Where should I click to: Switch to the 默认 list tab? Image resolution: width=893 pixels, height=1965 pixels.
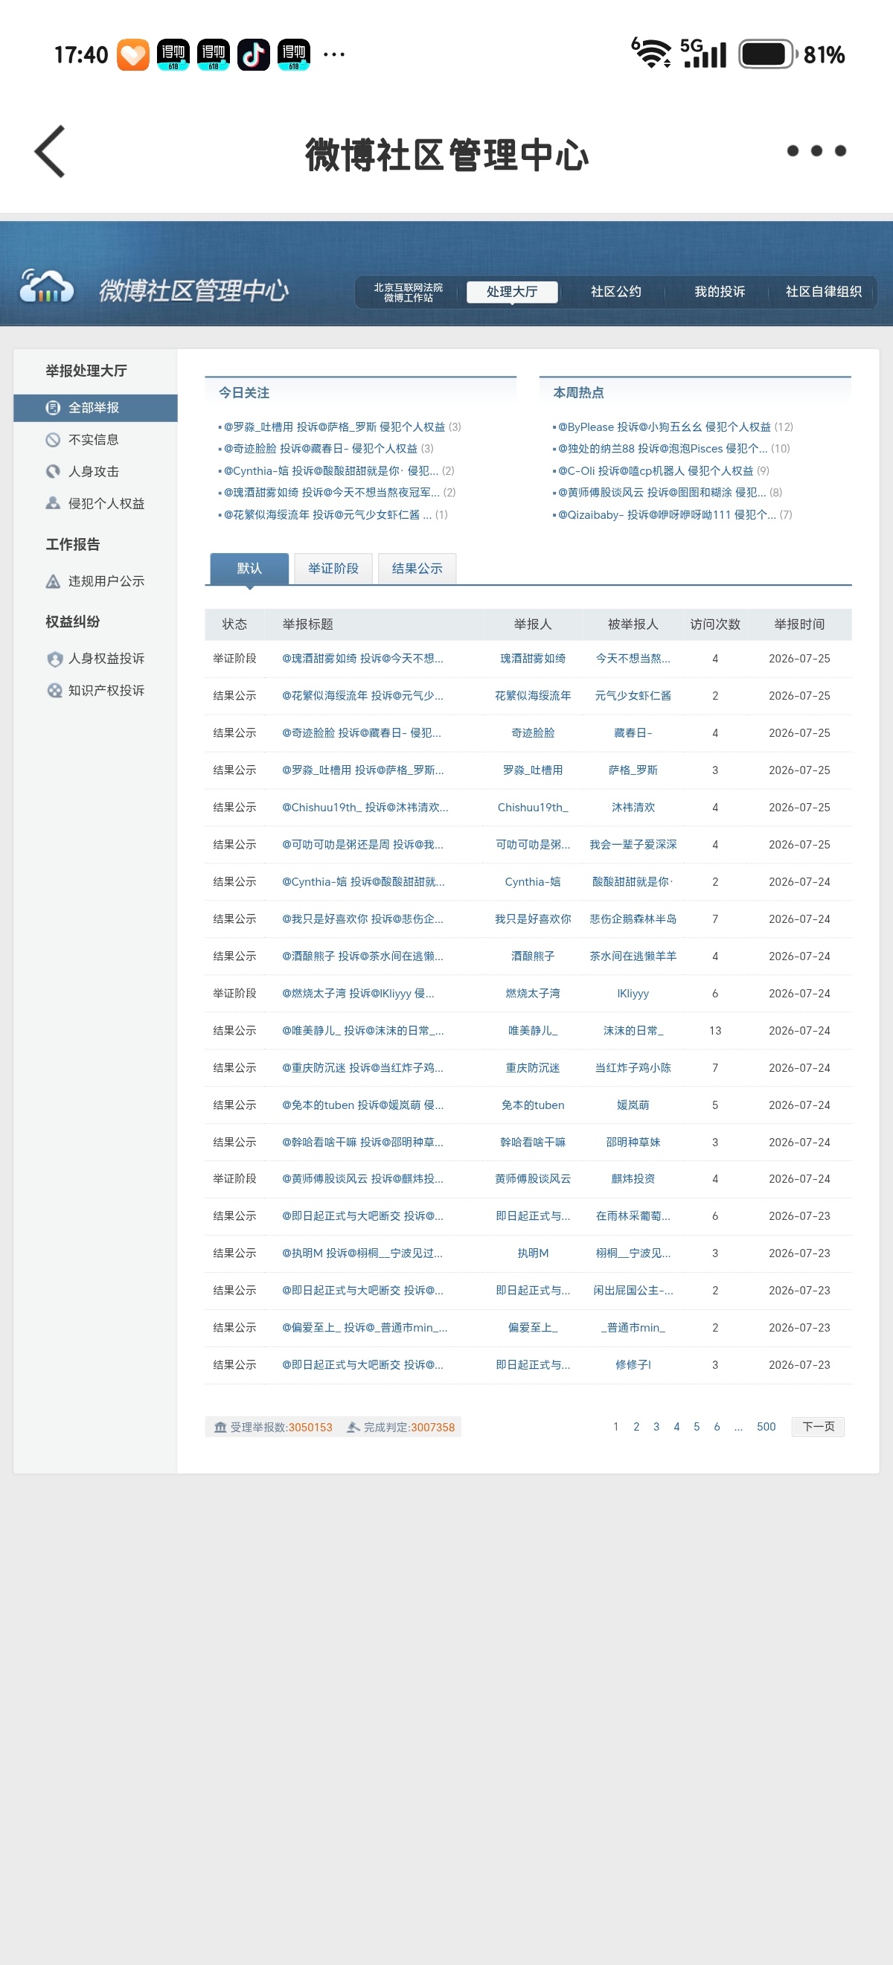pyautogui.click(x=249, y=569)
